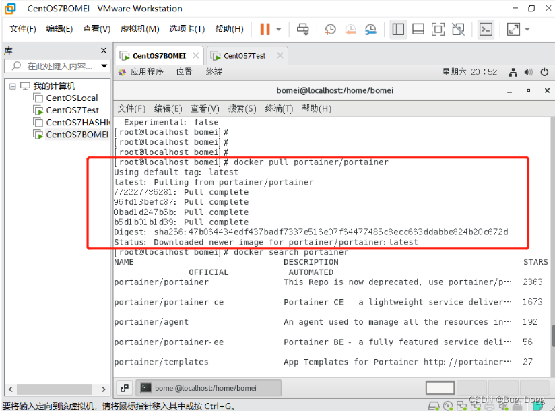555x411 pixels.
Task: Click the VMware pause virtual machine button
Action: click(x=265, y=29)
